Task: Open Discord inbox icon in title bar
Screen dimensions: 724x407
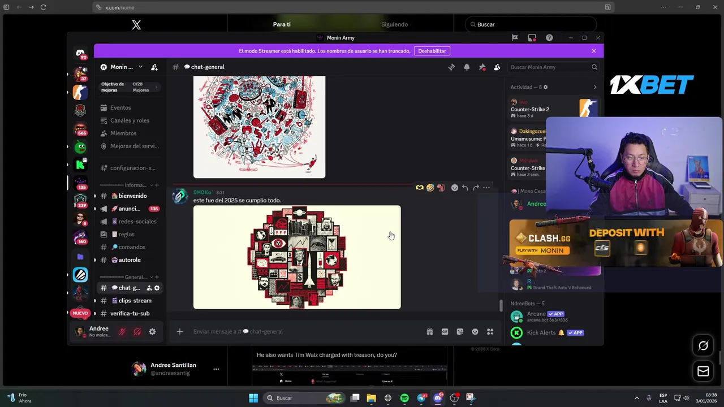Action: [x=532, y=38]
